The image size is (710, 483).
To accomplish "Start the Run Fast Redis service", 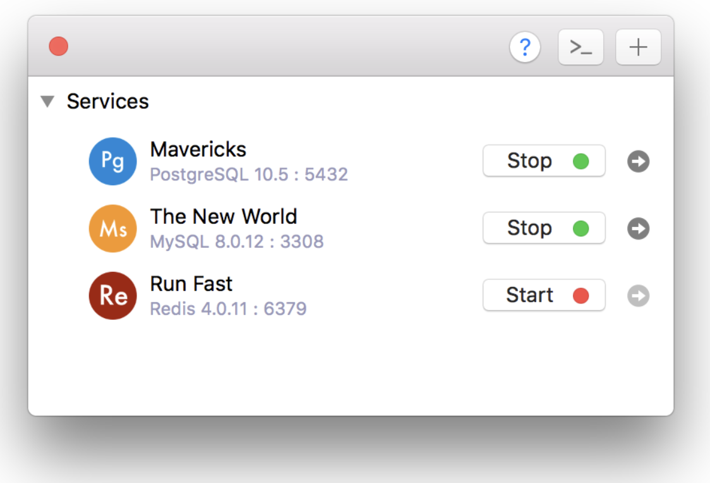I will click(x=544, y=295).
